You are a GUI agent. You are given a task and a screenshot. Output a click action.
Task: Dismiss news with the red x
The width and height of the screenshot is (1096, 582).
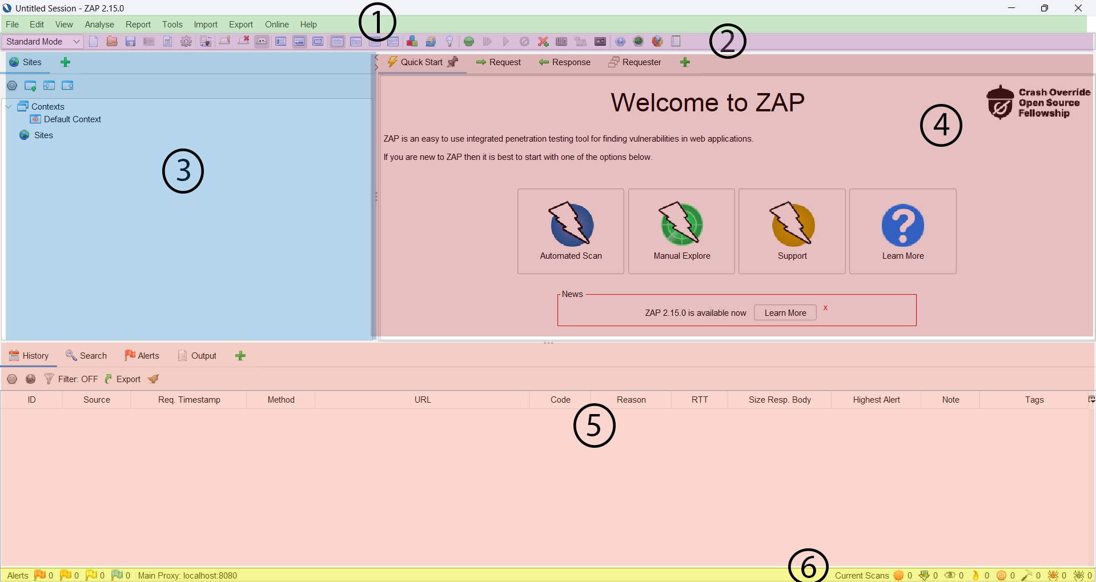[825, 308]
